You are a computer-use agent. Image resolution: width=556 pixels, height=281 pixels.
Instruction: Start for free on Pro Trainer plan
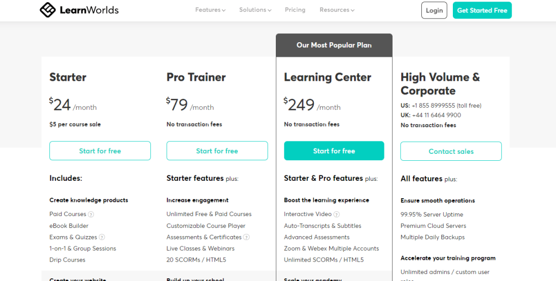pyautogui.click(x=217, y=151)
